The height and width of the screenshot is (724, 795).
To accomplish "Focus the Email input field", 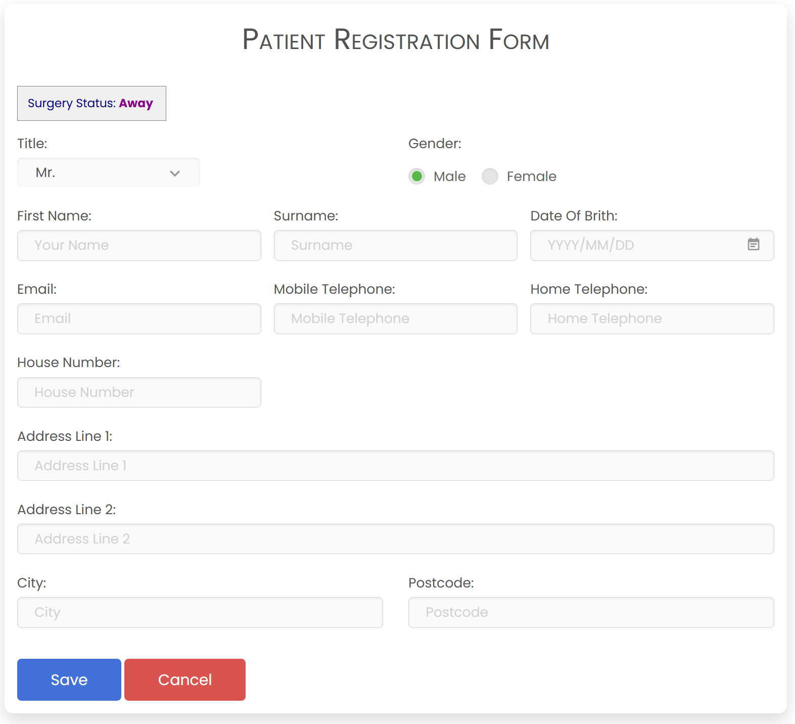I will 139,319.
